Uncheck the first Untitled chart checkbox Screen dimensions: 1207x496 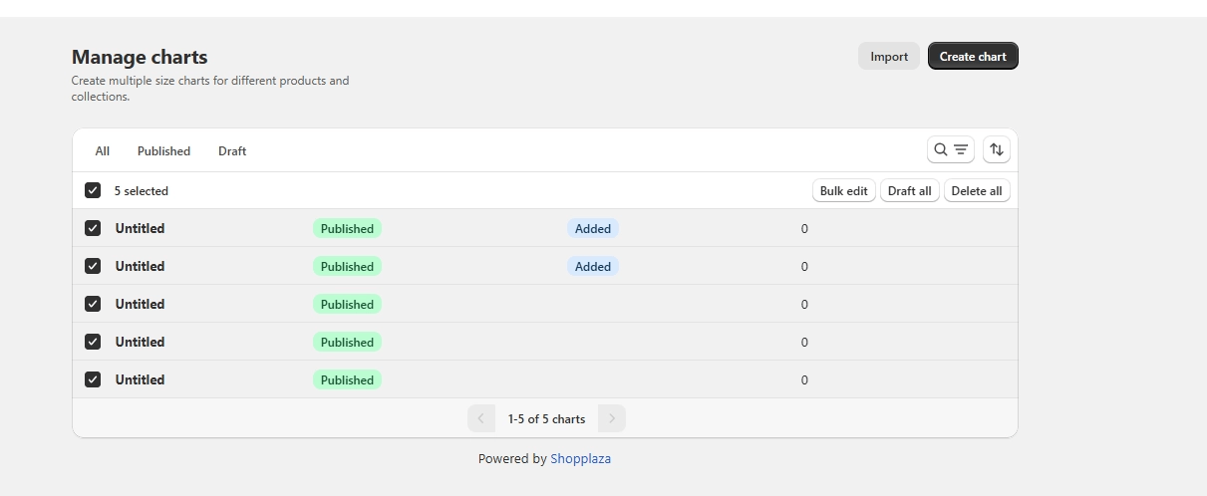[93, 228]
